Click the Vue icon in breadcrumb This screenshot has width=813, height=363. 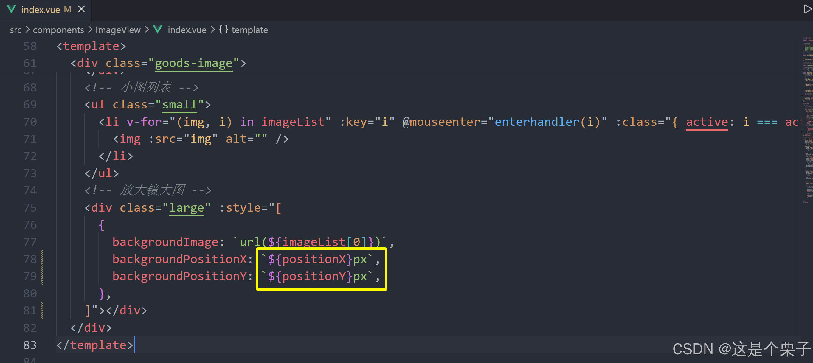pyautogui.click(x=157, y=30)
